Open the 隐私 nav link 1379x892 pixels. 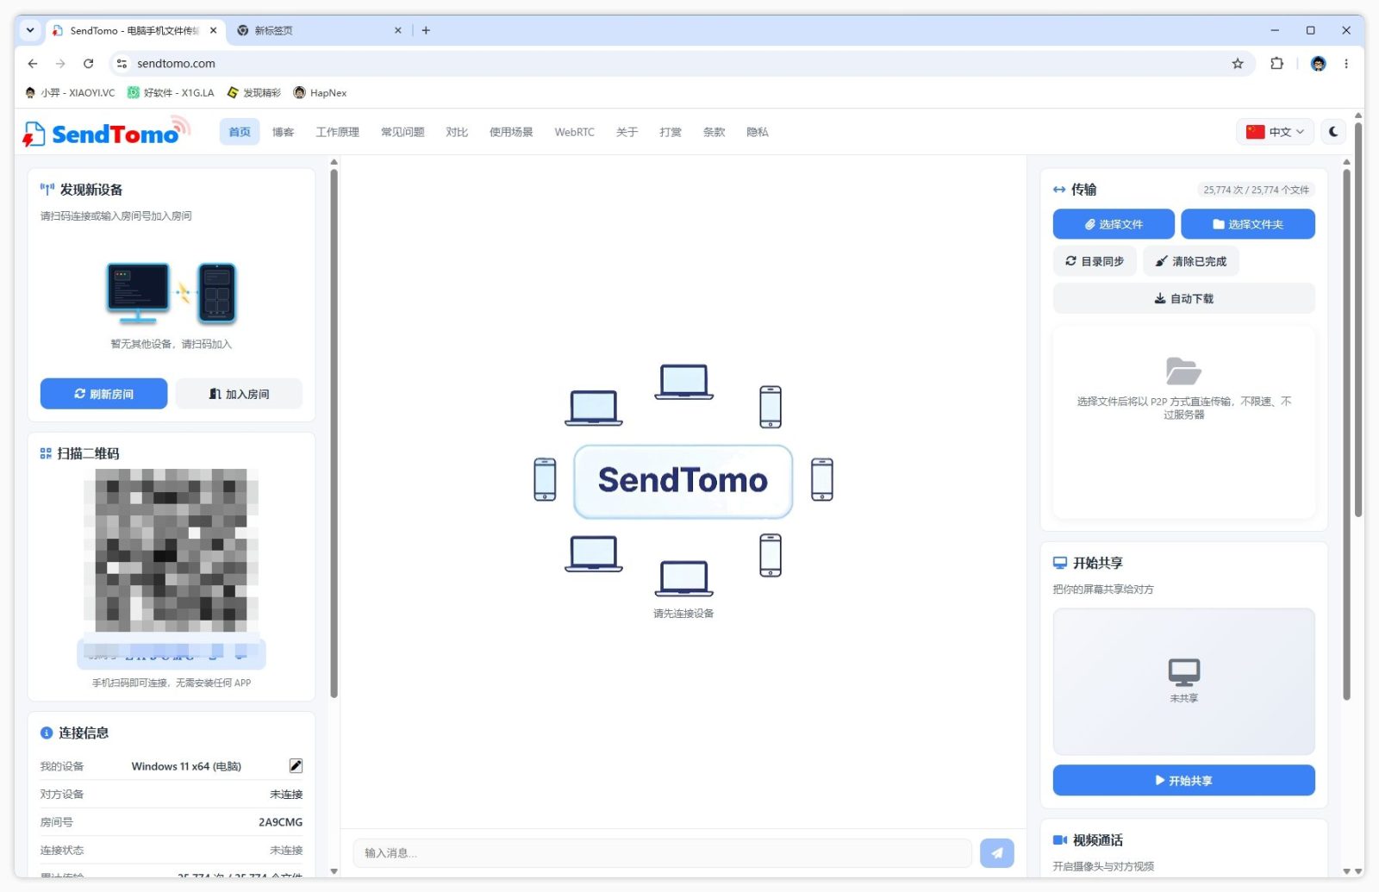757,132
